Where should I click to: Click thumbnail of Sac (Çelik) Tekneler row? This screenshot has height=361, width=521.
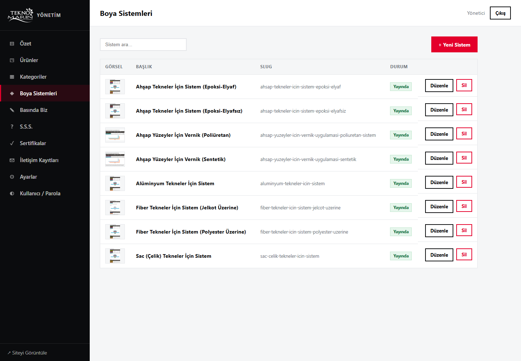pyautogui.click(x=115, y=256)
